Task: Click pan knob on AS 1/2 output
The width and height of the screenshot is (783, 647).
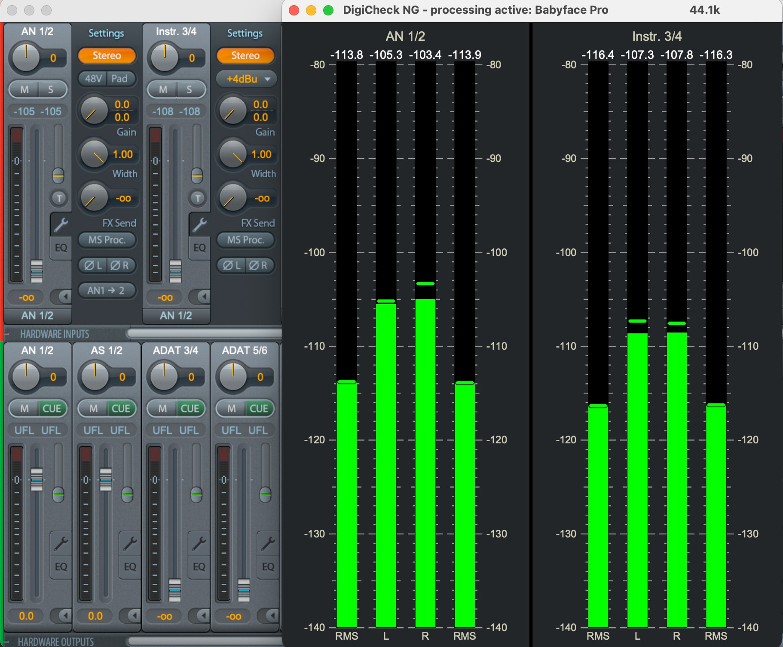Action: coord(95,376)
